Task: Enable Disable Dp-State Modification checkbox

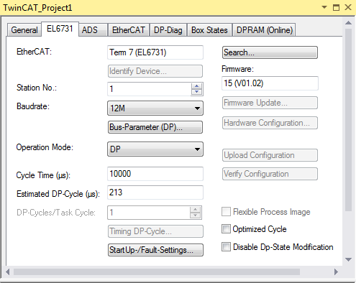Action: (x=226, y=247)
